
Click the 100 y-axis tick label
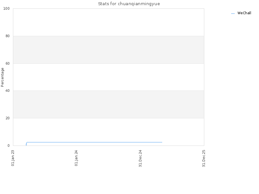6,9
